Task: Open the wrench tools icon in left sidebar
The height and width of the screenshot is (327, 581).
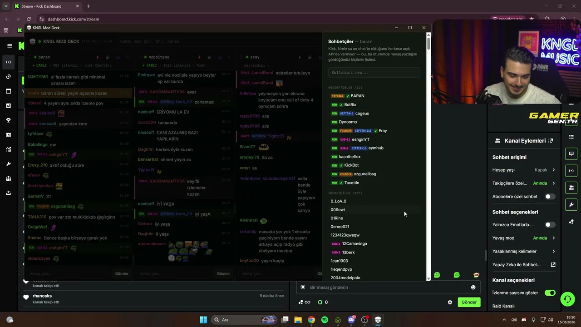Action: 8,163
